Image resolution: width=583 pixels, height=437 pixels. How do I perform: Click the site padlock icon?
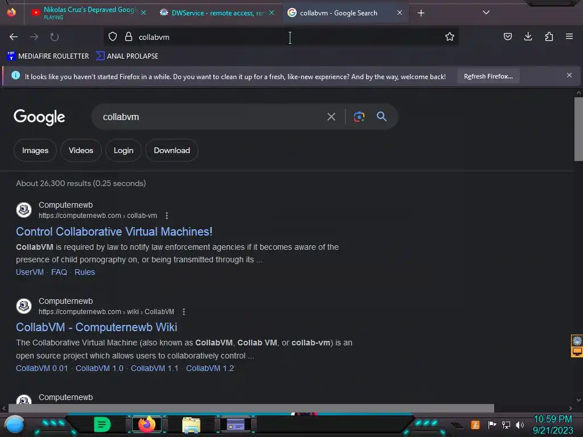tap(129, 36)
